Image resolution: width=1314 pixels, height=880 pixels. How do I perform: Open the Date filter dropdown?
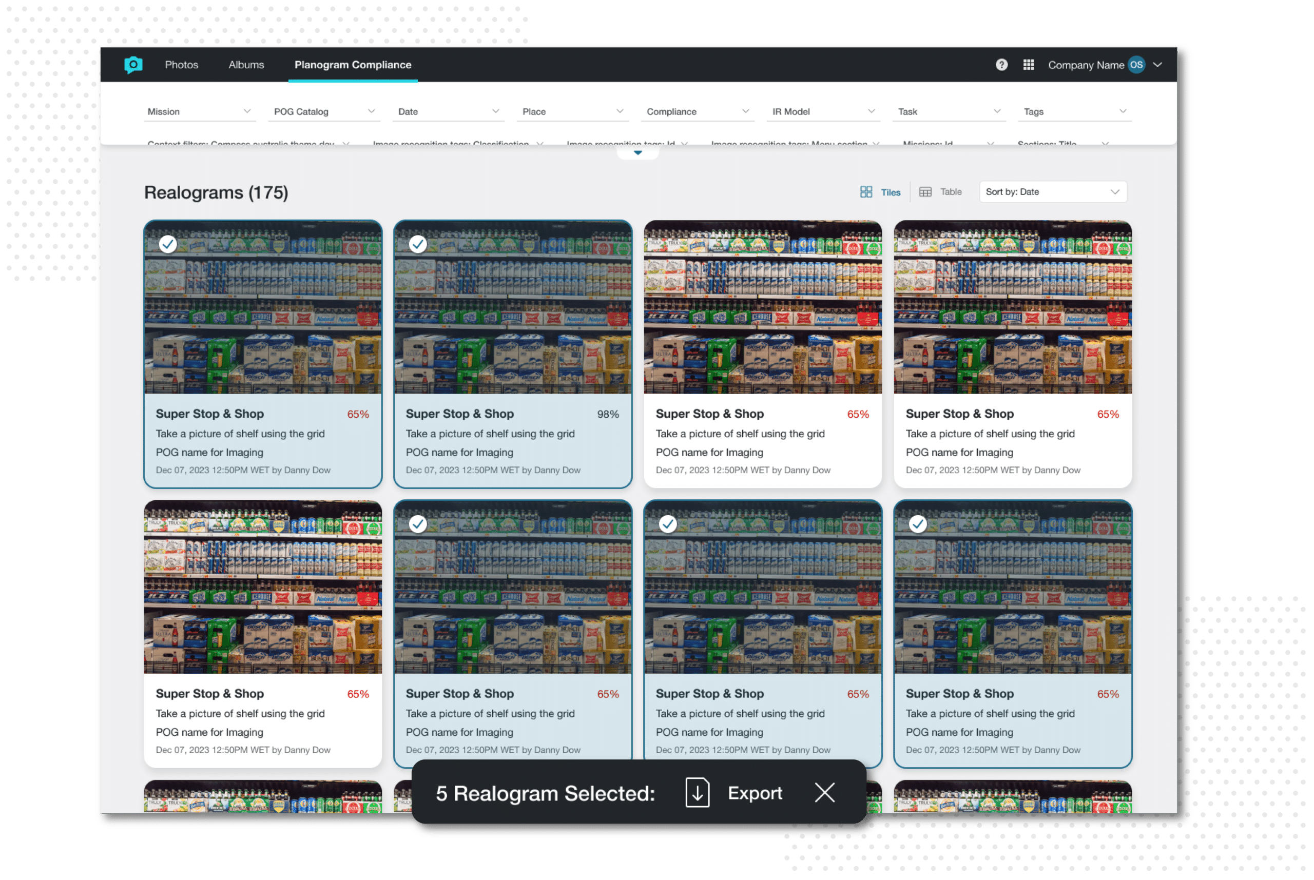[449, 112]
